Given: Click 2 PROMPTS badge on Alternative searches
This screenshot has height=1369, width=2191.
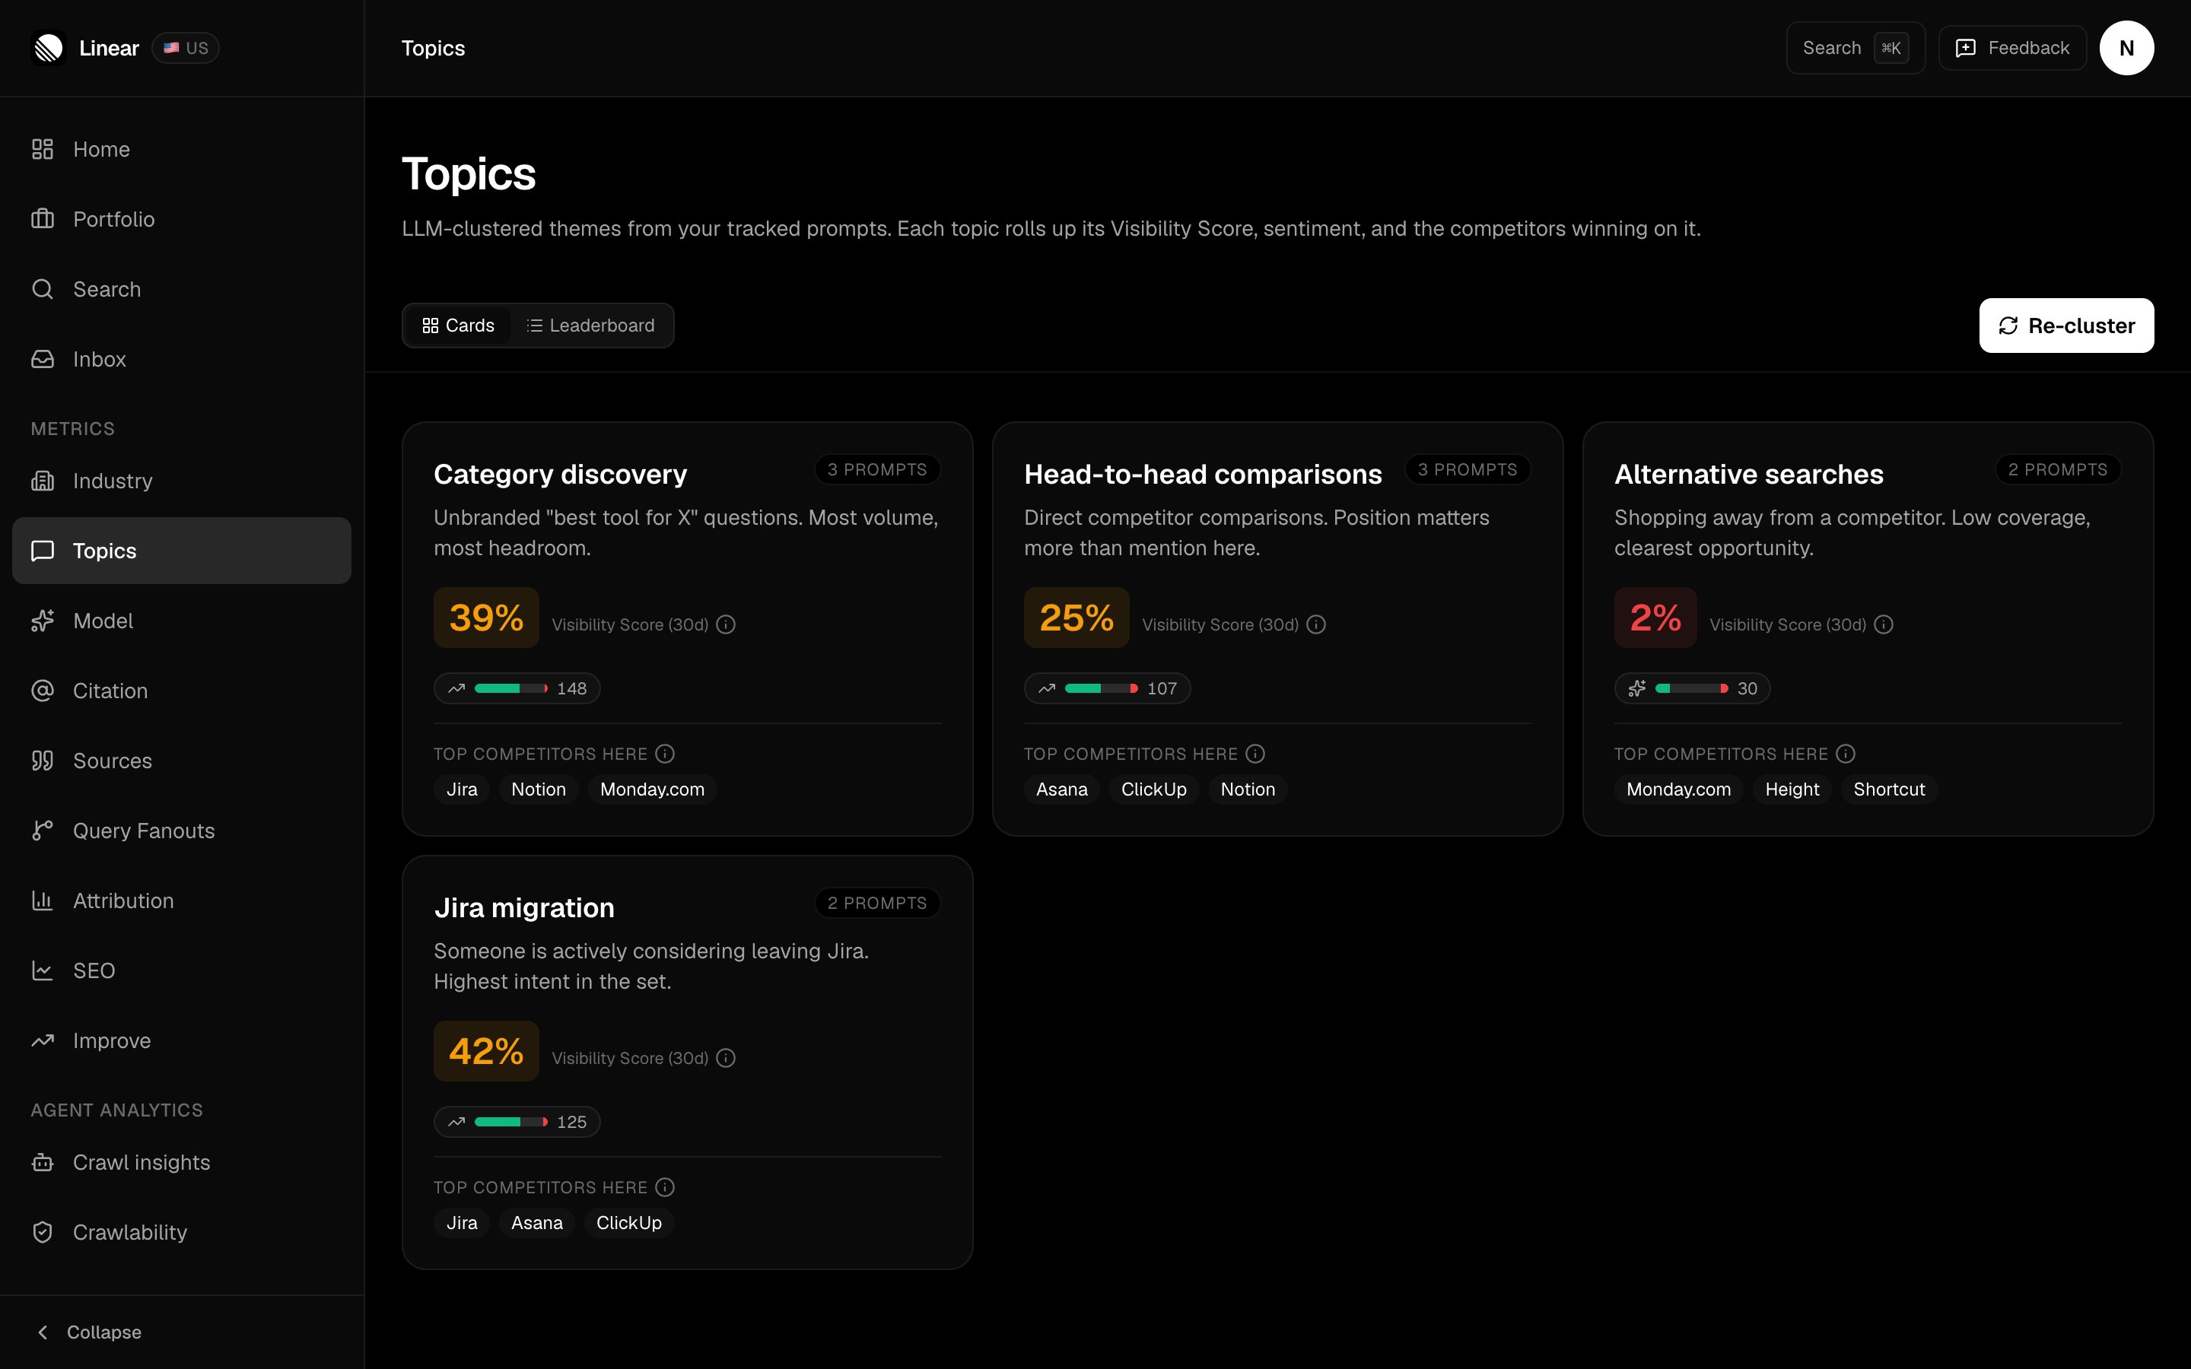Looking at the screenshot, I should pyautogui.click(x=2058, y=469).
